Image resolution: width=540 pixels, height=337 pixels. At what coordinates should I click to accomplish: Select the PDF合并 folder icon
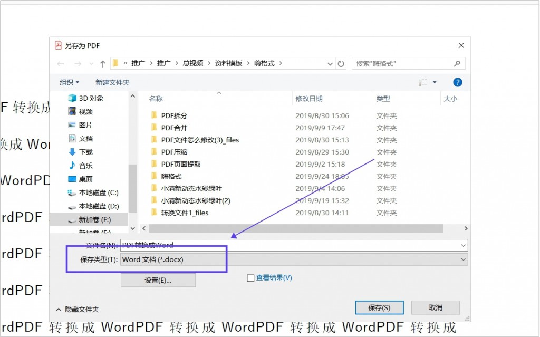[x=154, y=127]
